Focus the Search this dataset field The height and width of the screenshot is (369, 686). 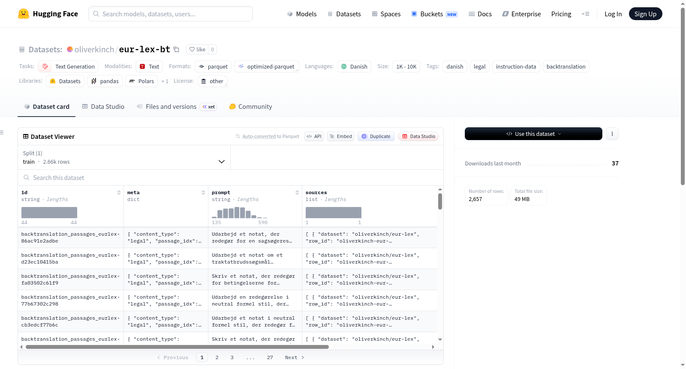click(x=231, y=177)
